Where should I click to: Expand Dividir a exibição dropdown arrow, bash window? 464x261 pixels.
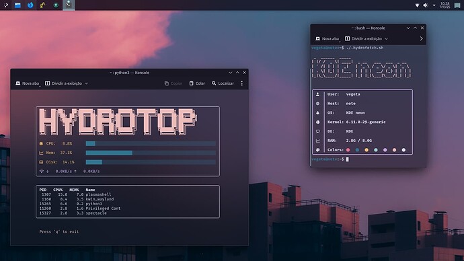(386, 39)
